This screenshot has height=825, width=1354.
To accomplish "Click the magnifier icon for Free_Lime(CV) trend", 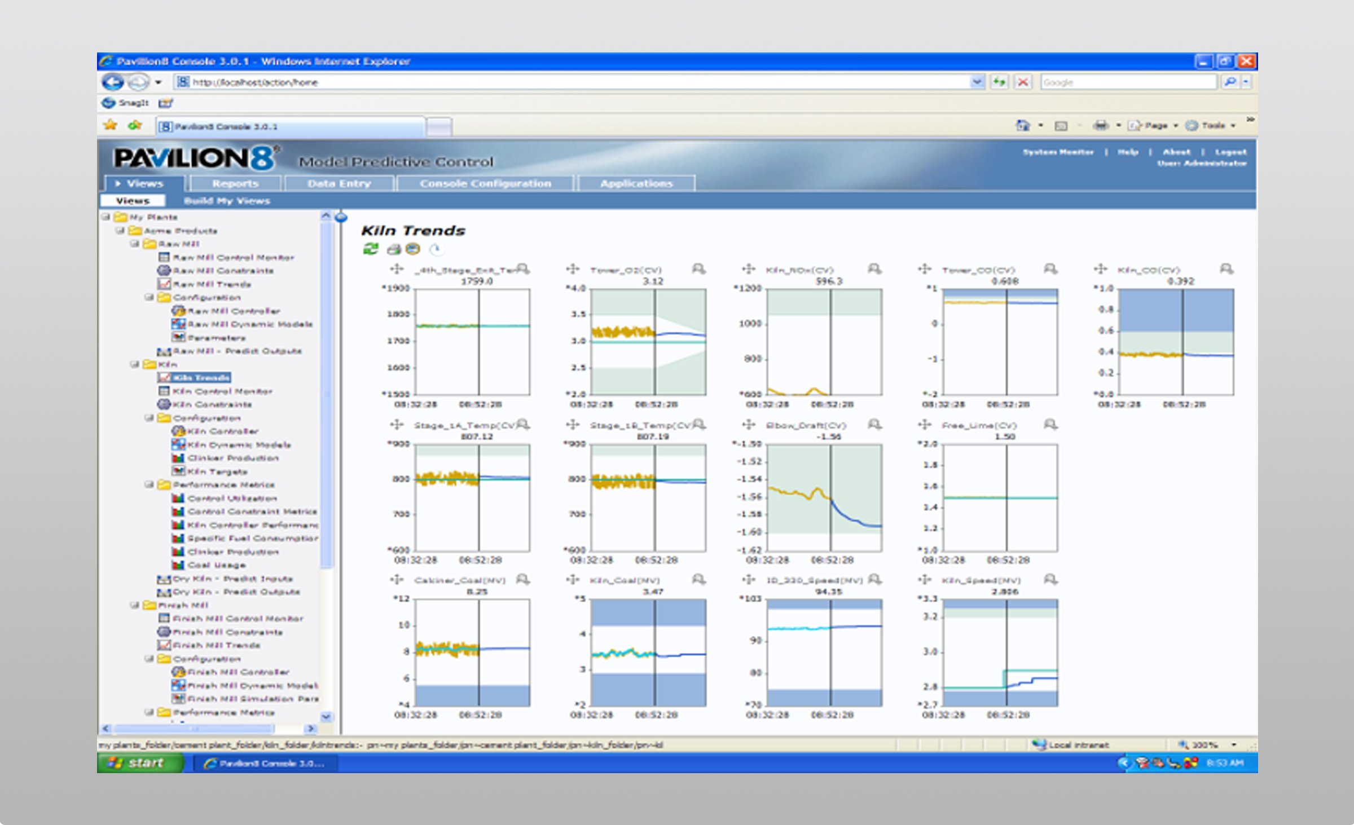I will click(1050, 424).
